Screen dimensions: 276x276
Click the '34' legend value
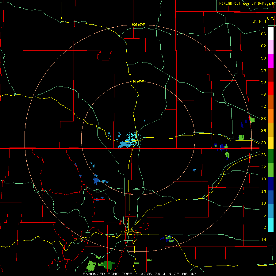(x=263, y=130)
